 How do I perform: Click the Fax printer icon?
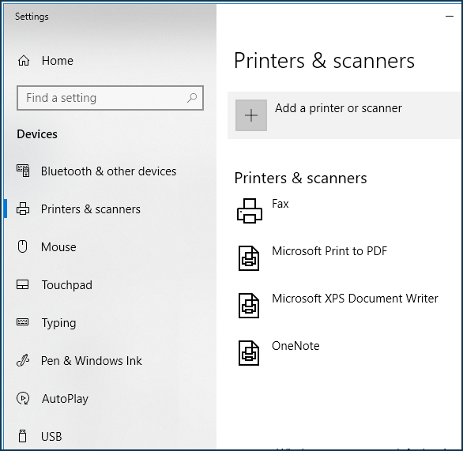pos(250,211)
